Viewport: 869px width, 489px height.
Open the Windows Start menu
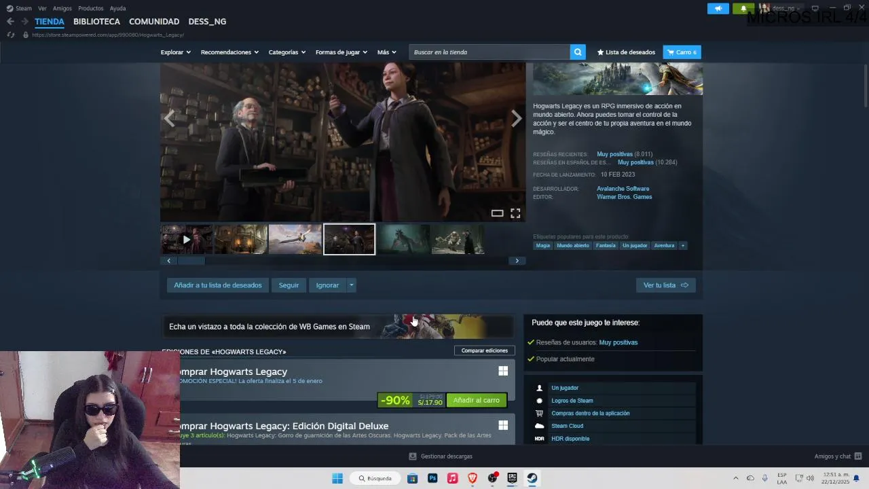coord(337,478)
